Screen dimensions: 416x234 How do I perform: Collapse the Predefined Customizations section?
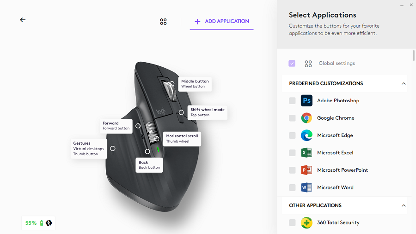(x=404, y=84)
